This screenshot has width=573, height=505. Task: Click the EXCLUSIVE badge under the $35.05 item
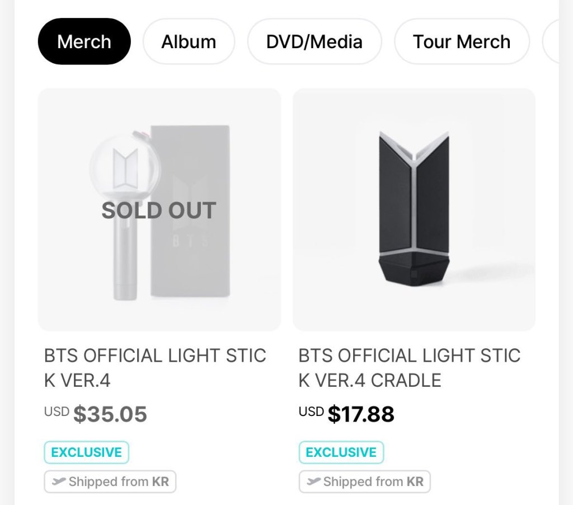point(86,452)
